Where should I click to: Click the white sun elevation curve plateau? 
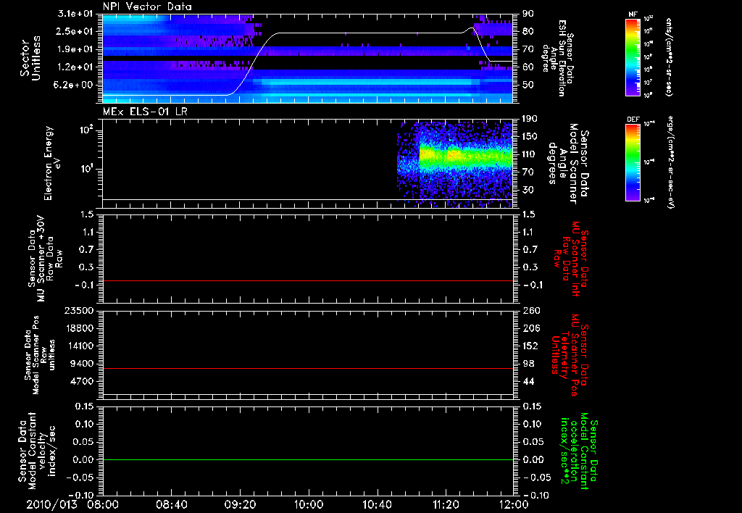tap(370, 33)
